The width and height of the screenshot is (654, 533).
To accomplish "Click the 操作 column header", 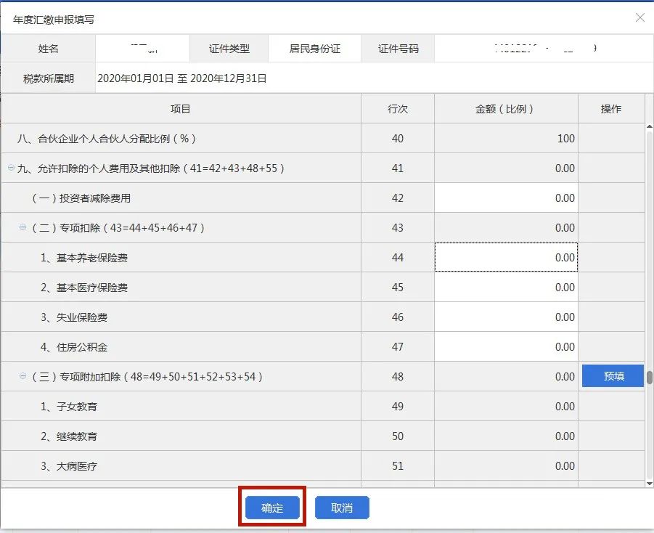I will pos(611,109).
